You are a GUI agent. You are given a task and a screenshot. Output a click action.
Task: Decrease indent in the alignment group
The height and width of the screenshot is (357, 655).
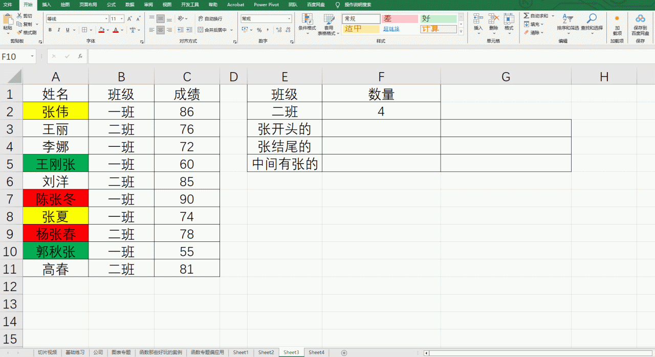pyautogui.click(x=181, y=30)
